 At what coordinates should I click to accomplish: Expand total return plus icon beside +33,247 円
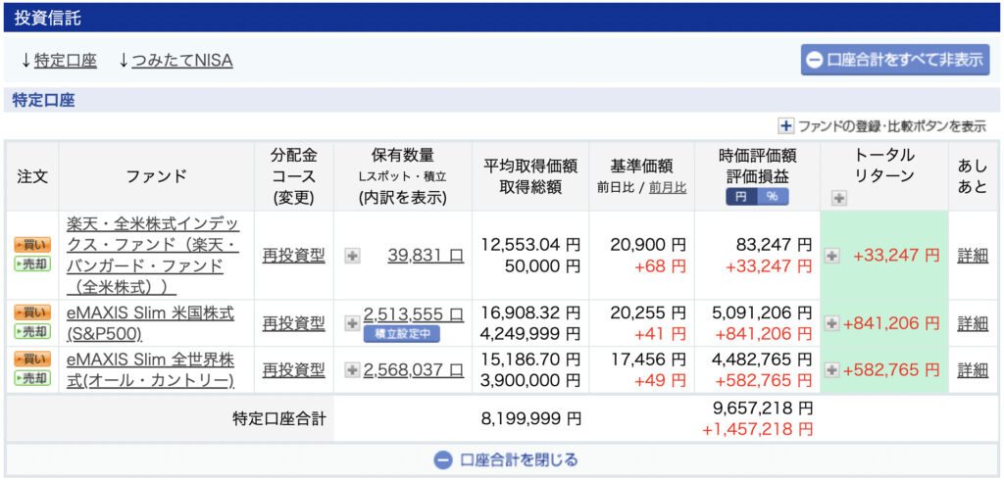(831, 256)
